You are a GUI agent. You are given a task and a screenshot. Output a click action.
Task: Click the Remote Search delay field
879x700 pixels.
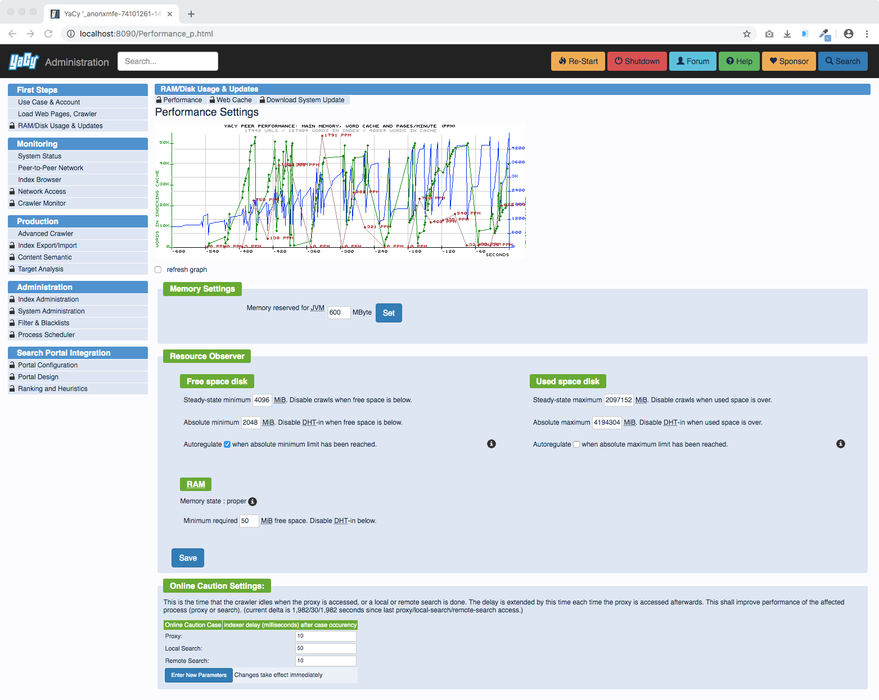pyautogui.click(x=326, y=661)
